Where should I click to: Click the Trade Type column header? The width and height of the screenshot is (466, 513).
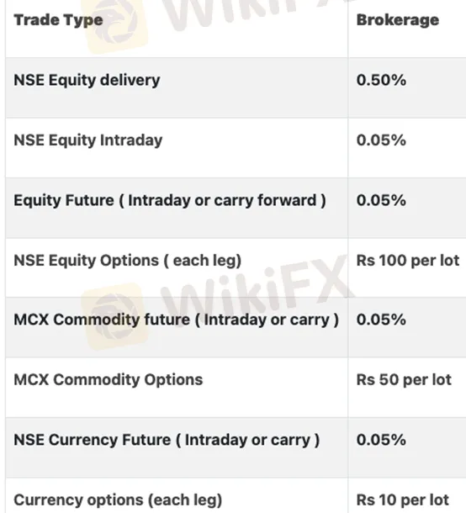tap(58, 20)
